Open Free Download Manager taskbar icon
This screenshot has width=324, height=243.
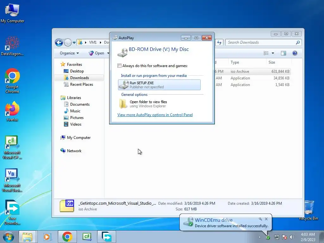pos(107,237)
